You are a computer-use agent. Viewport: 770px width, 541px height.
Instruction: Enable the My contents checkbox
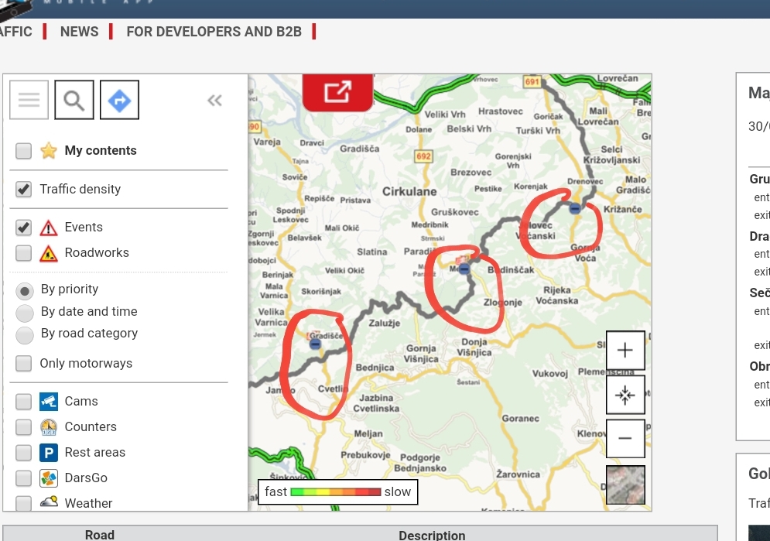(x=24, y=151)
